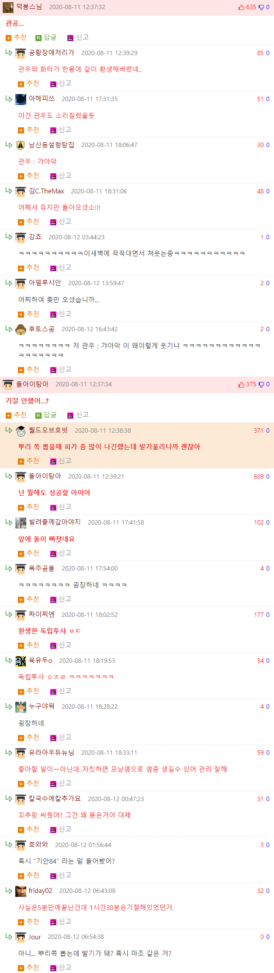Click 남산동설렁탕집's badge avatar
Image resolution: width=274 pixels, height=973 pixels.
pyautogui.click(x=21, y=145)
